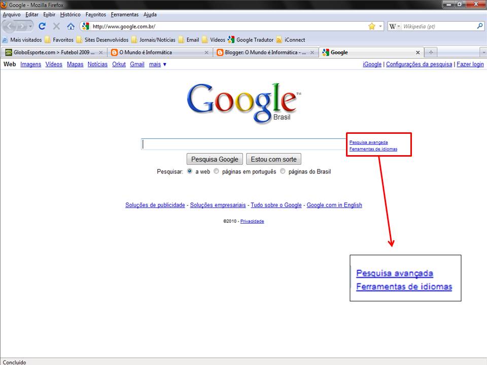The image size is (487, 365).
Task: Open the Exibir menu
Action: 49,15
